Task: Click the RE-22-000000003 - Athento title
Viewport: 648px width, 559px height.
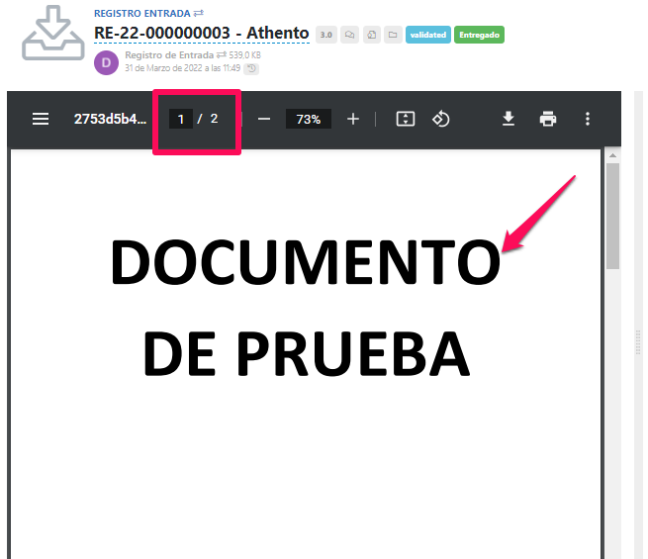Action: tap(201, 34)
